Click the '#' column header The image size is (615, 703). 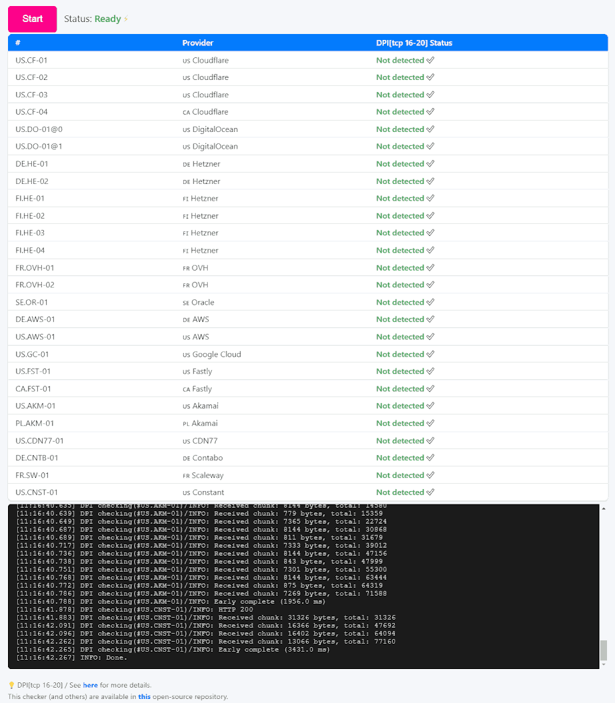click(18, 43)
